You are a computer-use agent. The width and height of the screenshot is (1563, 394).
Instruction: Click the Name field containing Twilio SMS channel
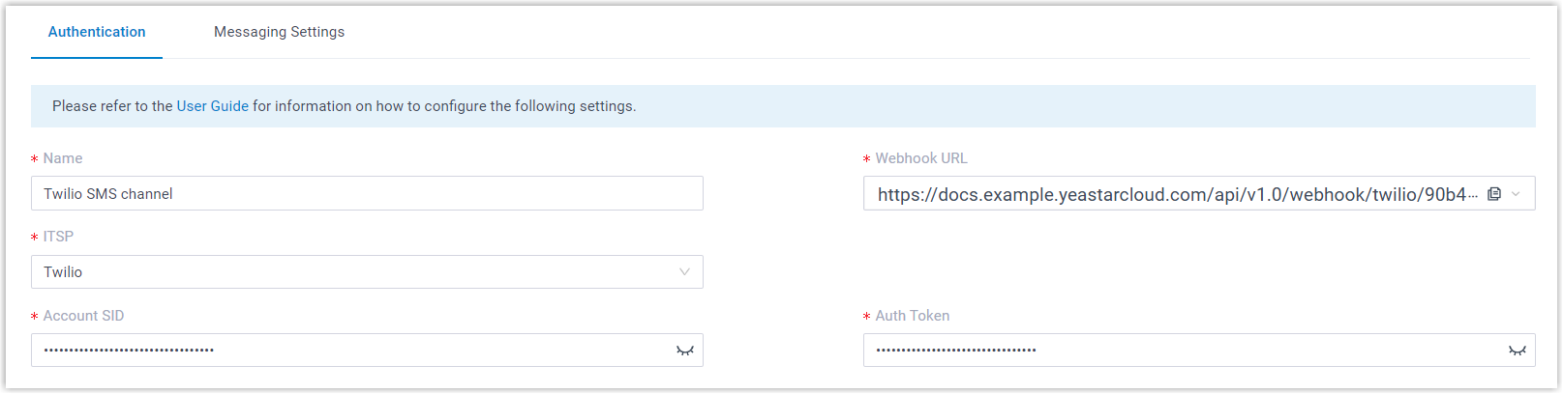click(x=367, y=194)
